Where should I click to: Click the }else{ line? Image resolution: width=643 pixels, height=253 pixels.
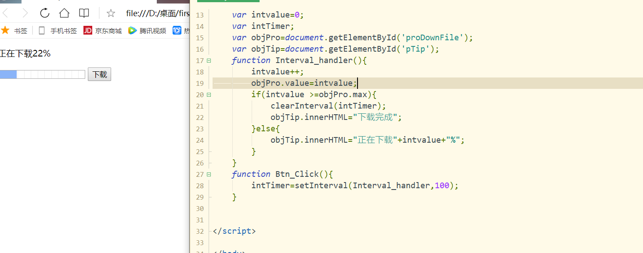266,129
